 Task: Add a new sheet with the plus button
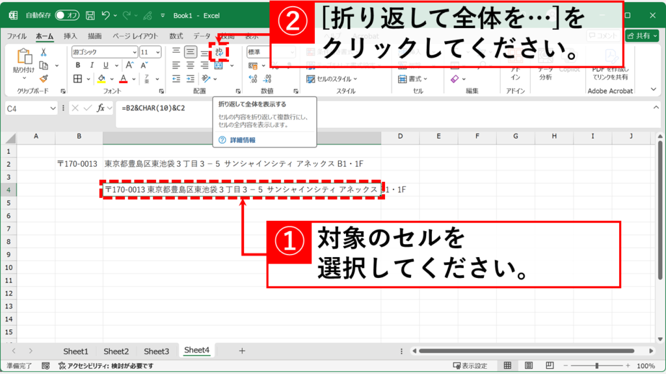click(242, 351)
